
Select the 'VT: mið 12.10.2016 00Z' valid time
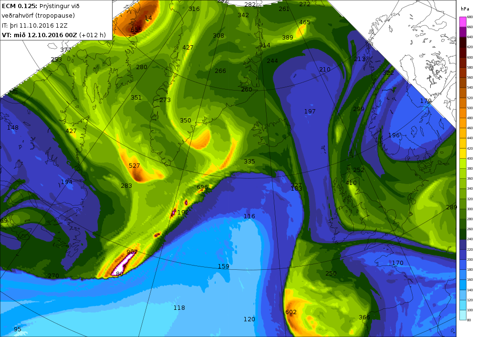(x=39, y=35)
